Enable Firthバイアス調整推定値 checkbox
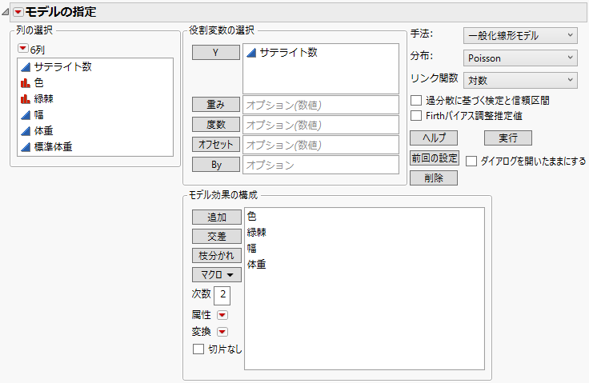 [x=416, y=116]
